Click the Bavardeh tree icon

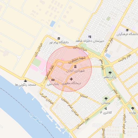pos(133,108)
